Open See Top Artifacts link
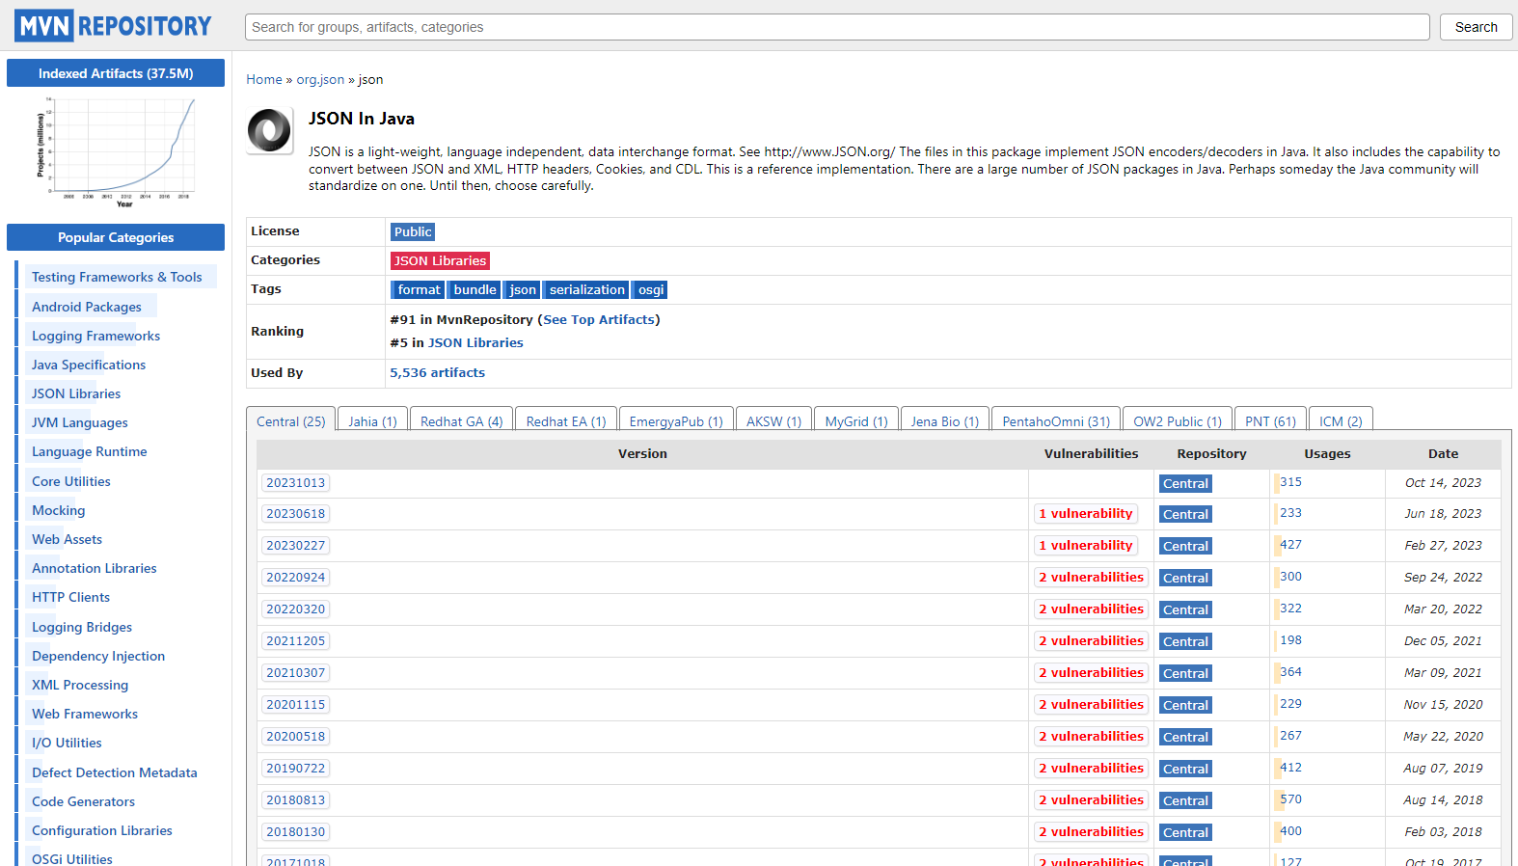 (x=599, y=319)
